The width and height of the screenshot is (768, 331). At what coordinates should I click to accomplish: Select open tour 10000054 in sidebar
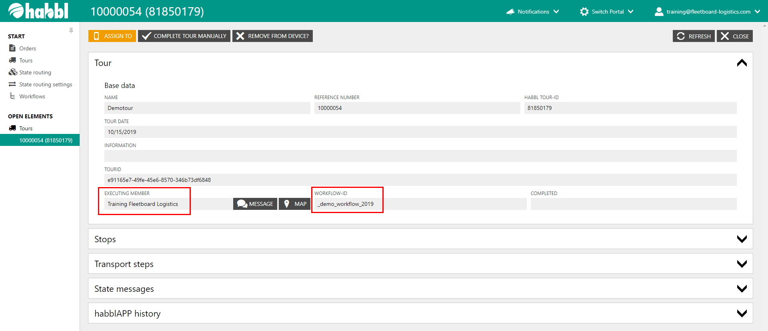pos(46,140)
